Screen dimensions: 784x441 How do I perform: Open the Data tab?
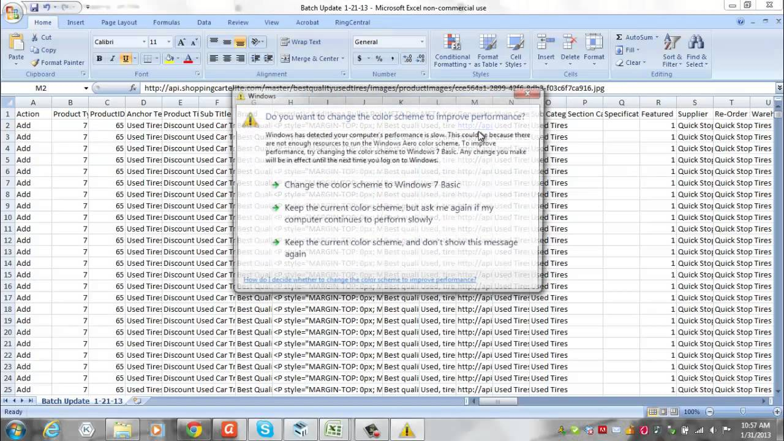(204, 23)
